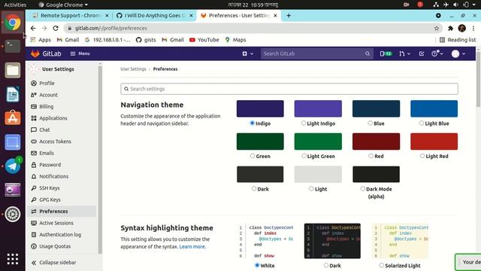Click the user avatar in header
481x271 pixels.
pos(455,53)
